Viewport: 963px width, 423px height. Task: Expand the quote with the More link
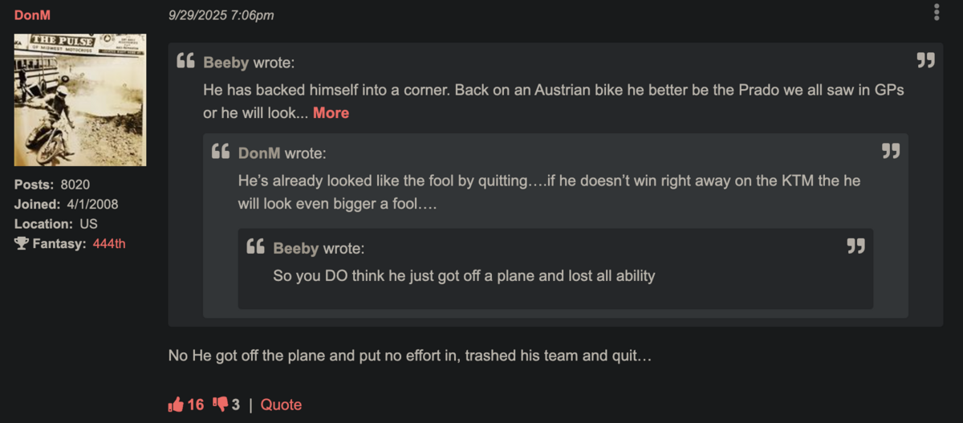click(331, 113)
